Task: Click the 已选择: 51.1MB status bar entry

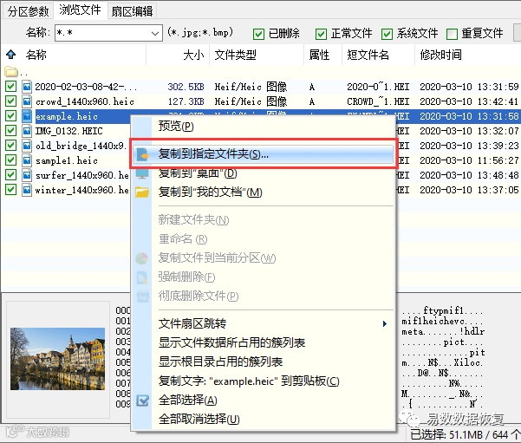Action: (x=465, y=434)
